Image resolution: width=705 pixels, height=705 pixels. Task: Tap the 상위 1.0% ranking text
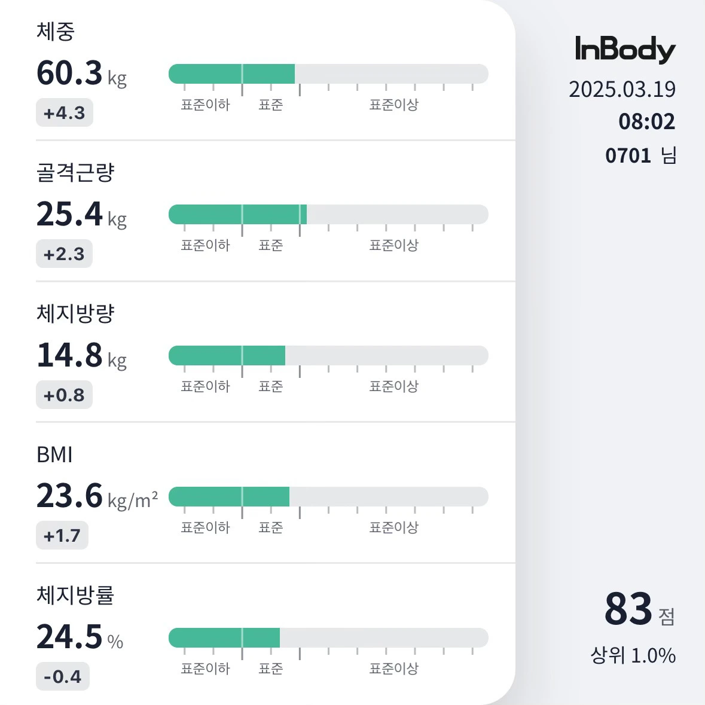click(633, 655)
